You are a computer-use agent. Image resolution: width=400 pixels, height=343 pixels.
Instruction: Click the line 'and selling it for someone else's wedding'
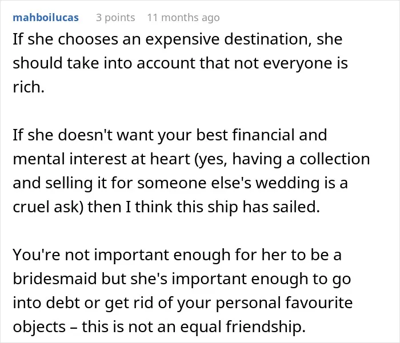point(181,183)
